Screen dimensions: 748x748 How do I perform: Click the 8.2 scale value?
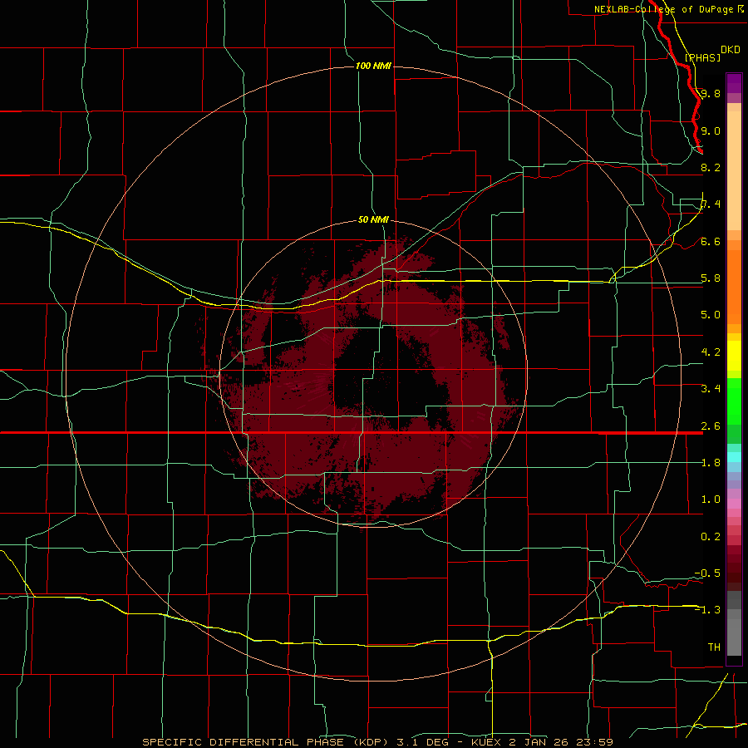pyautogui.click(x=711, y=167)
